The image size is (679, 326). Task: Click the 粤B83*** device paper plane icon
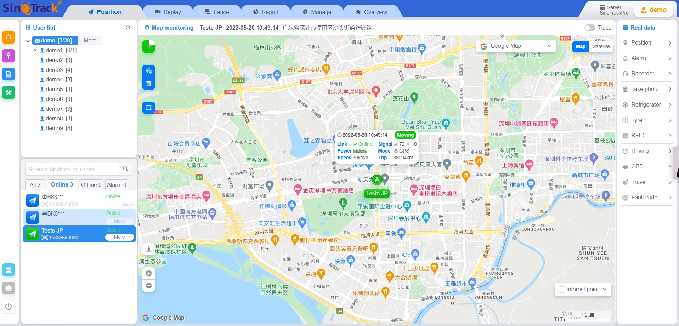(33, 200)
